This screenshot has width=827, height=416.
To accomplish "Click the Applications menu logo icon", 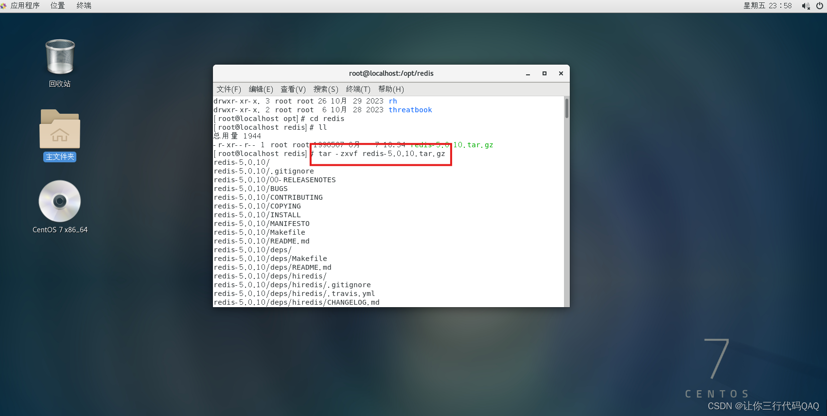I will pyautogui.click(x=3, y=6).
